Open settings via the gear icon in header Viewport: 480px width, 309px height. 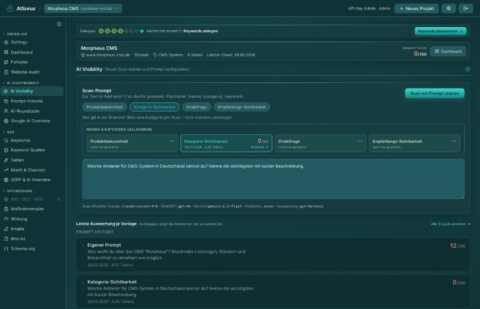pos(448,8)
